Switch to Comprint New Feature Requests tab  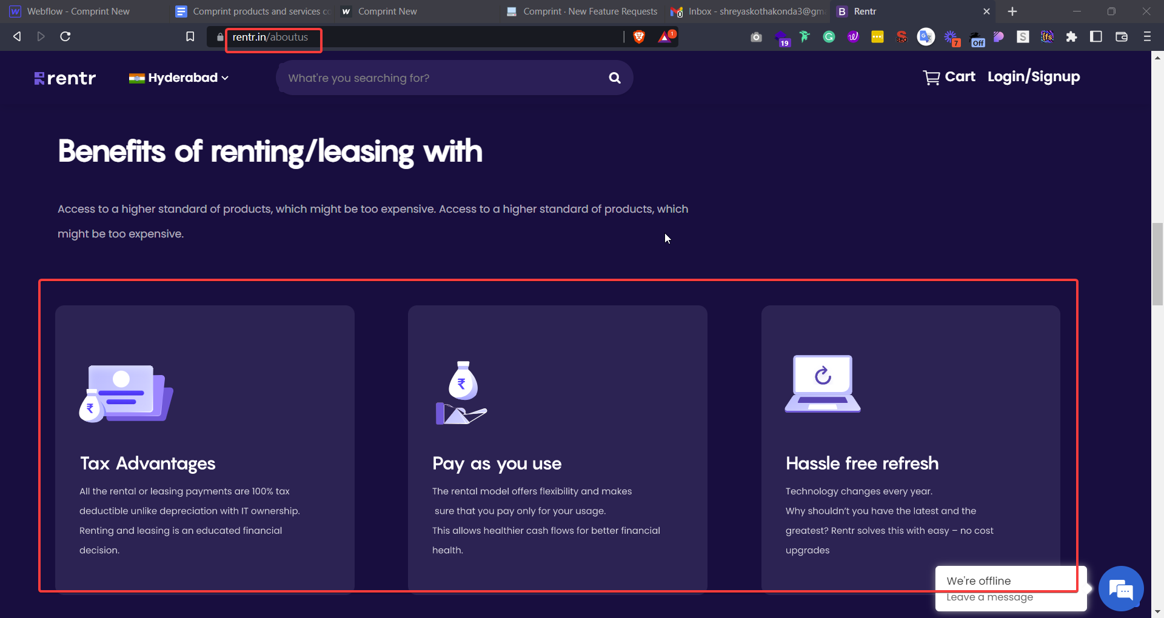coord(582,12)
